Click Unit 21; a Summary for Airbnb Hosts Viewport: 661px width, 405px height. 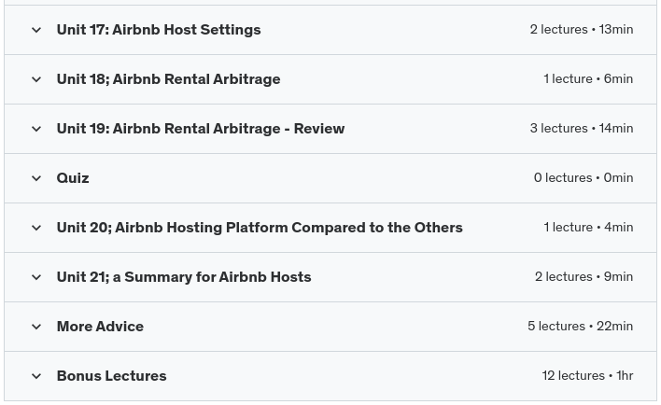[183, 277]
